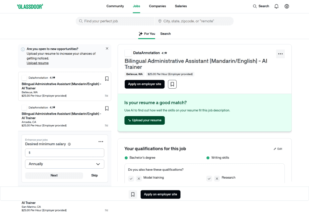Click the location pin icon
Screen dimensions: 309x212
(160, 21)
